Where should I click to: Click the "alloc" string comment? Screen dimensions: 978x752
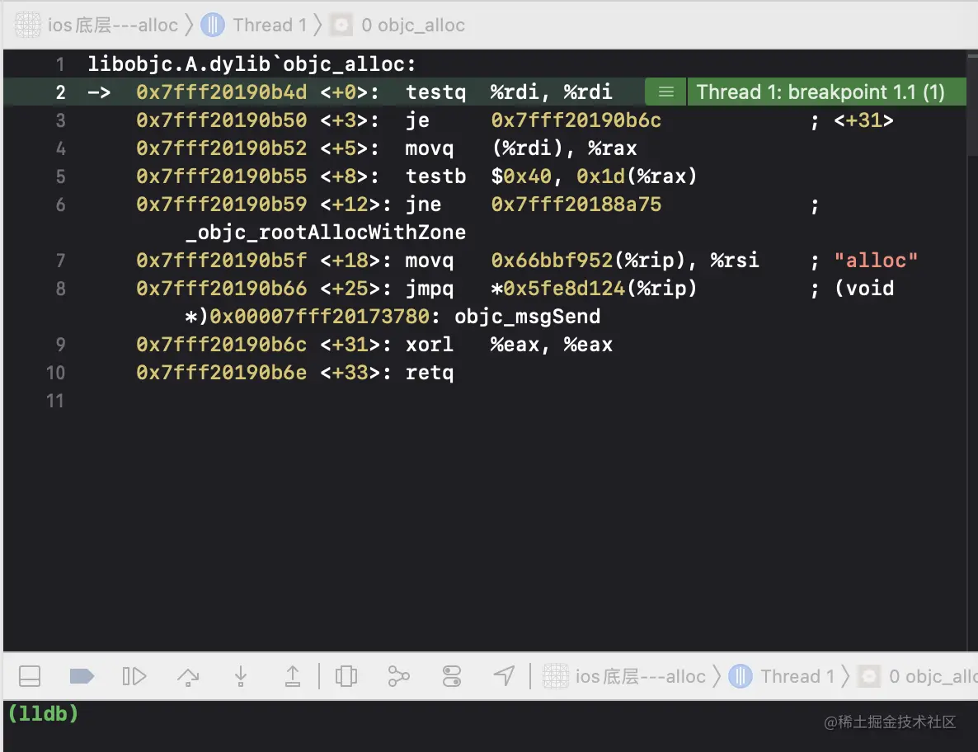[876, 261]
